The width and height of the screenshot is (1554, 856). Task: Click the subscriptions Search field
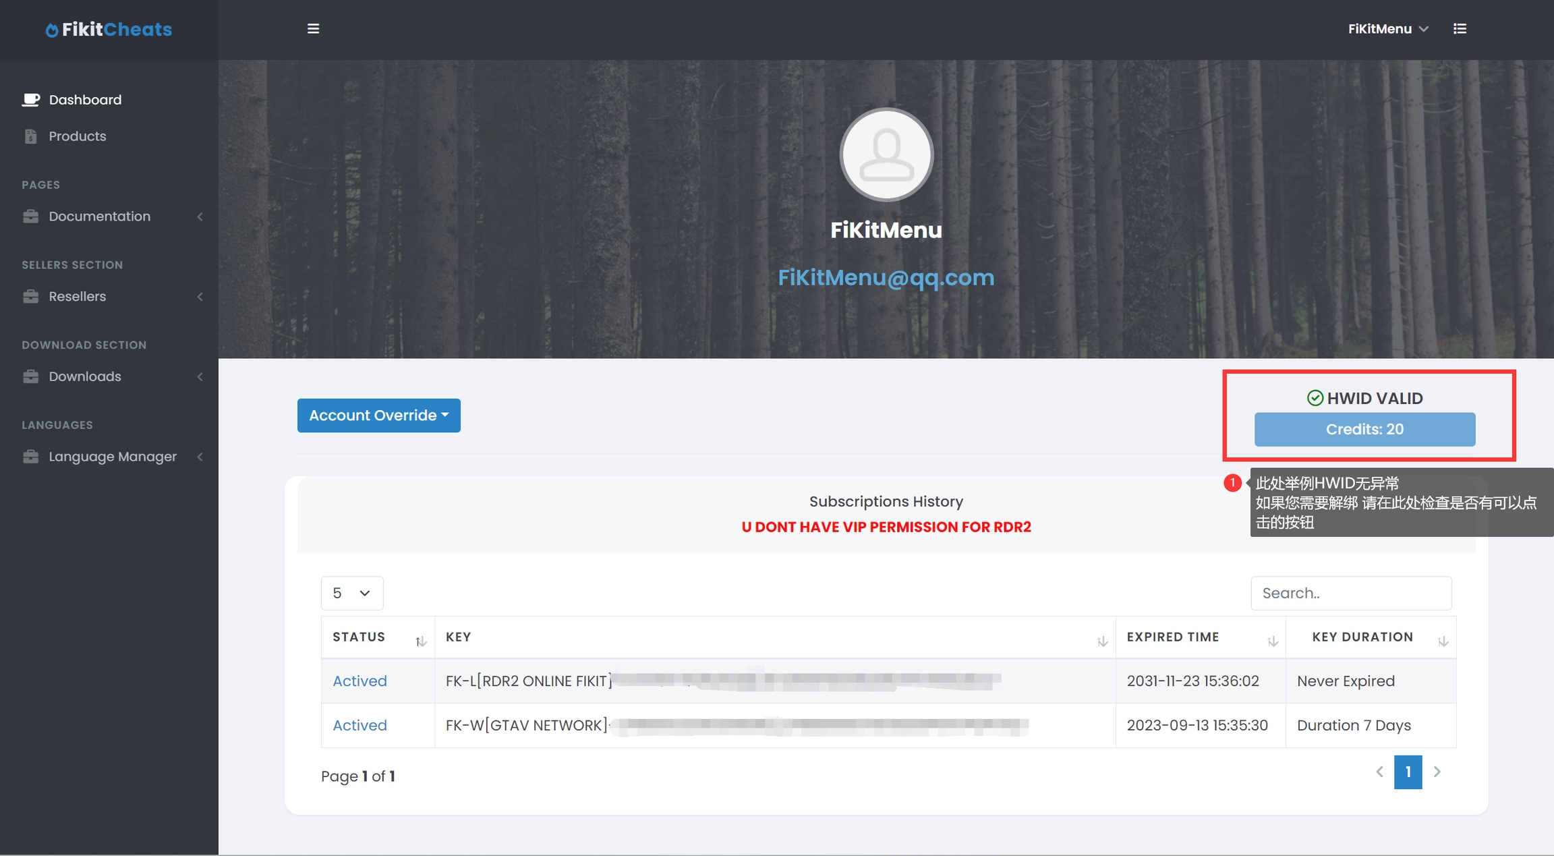1351,593
